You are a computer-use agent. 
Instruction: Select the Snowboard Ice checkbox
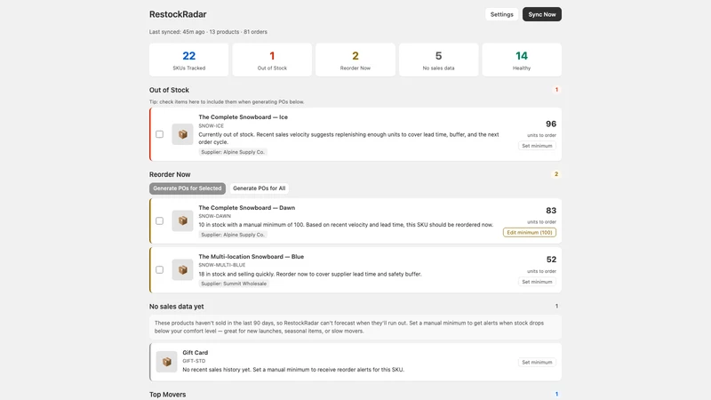[x=160, y=134]
